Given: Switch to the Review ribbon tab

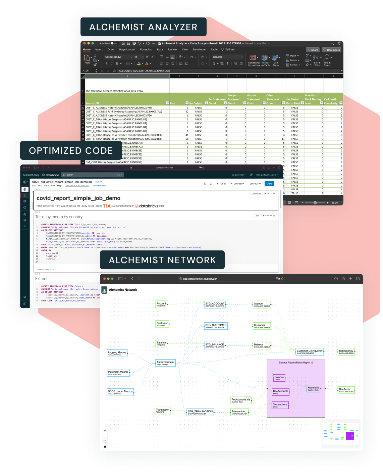Looking at the screenshot, I should pyautogui.click(x=172, y=50).
